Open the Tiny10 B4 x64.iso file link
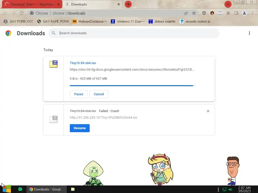 [x=83, y=63]
